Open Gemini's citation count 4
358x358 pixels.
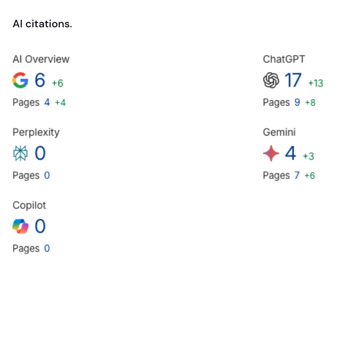(290, 153)
